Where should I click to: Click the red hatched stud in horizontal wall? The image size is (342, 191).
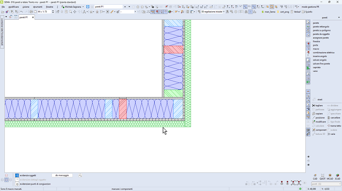[x=123, y=109]
